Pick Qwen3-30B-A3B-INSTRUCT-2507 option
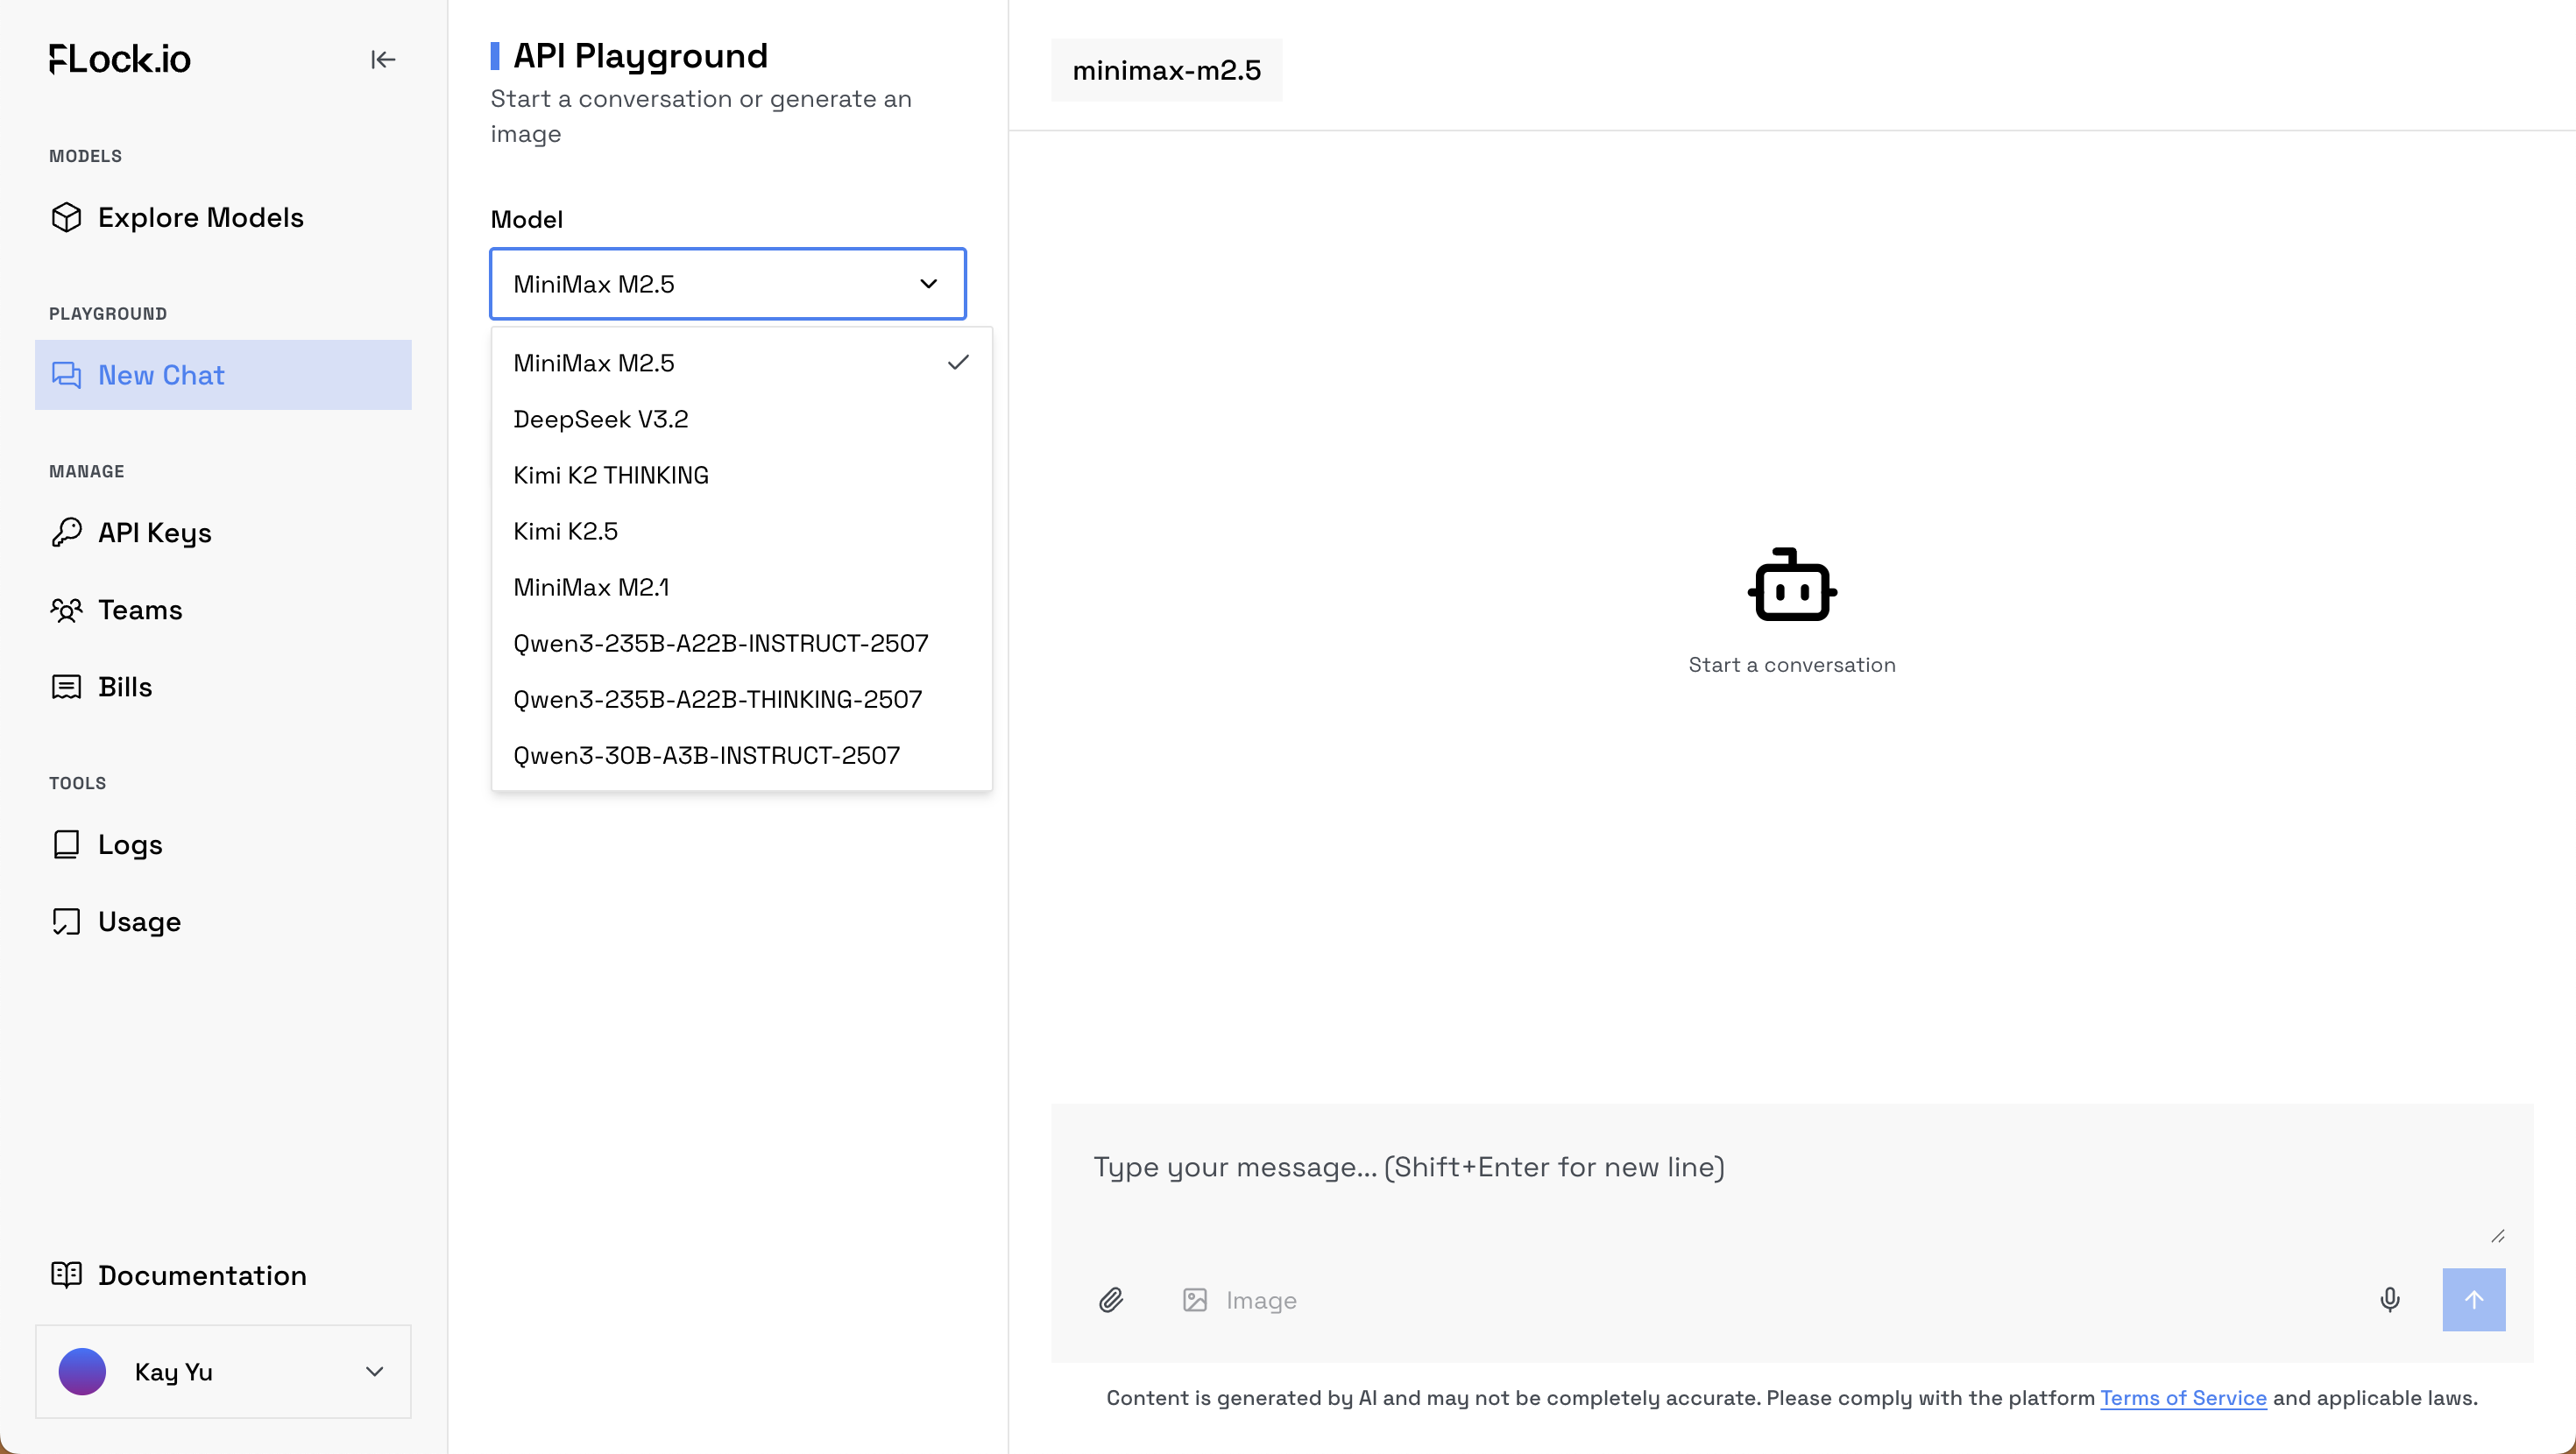 706,755
